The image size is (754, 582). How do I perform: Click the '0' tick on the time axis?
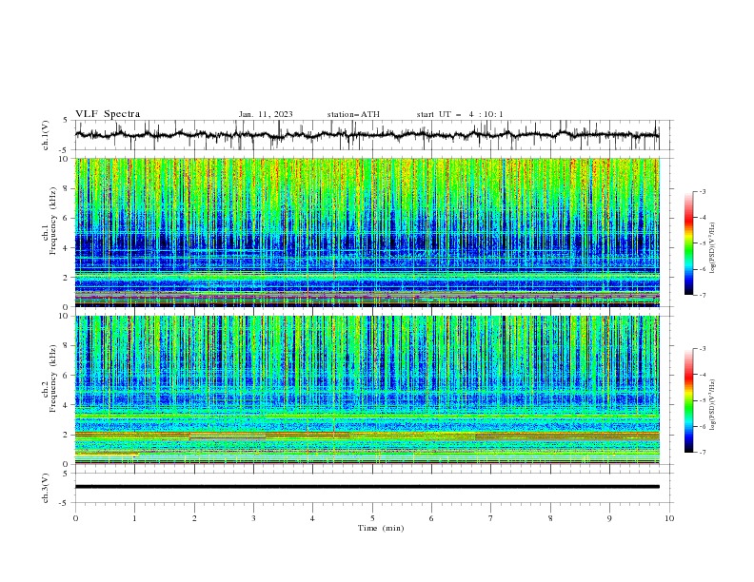(75, 518)
